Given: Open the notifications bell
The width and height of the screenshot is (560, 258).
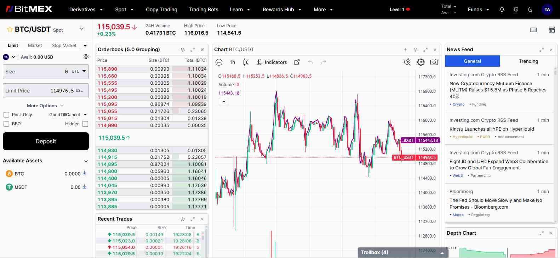Looking at the screenshot, I should (502, 10).
